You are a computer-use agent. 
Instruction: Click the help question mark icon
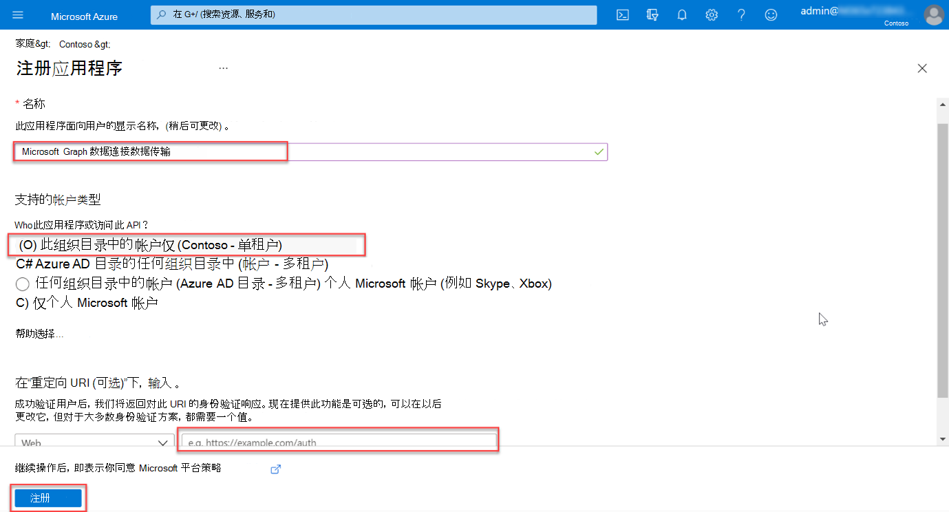(741, 14)
